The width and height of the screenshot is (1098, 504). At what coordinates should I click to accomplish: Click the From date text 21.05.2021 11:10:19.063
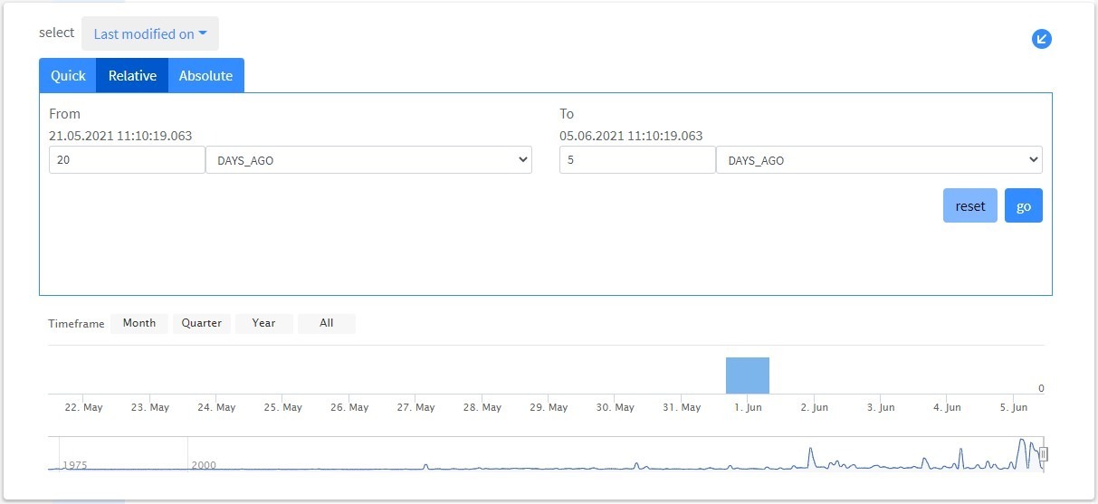[120, 136]
